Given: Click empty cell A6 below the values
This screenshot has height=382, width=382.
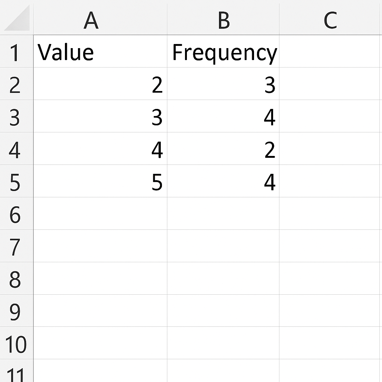Looking at the screenshot, I should pos(100,214).
